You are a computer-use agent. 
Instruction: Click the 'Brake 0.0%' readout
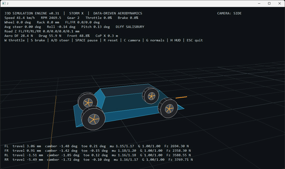128,18
